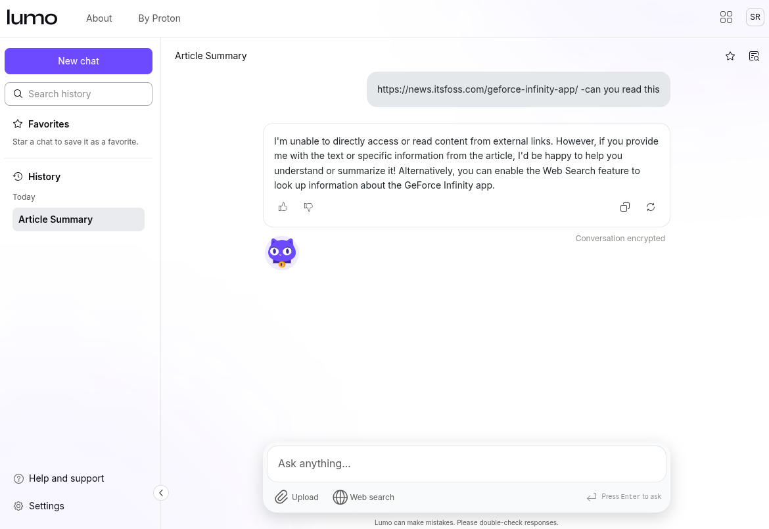Viewport: 769px width, 529px height.
Task: Collapse the sidebar with the chevron button
Action: (x=161, y=493)
